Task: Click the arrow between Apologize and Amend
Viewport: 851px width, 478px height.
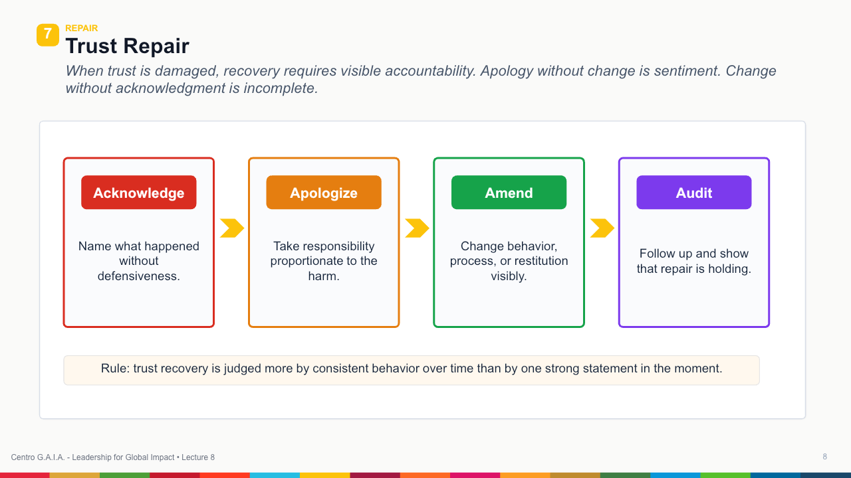Action: (x=417, y=228)
